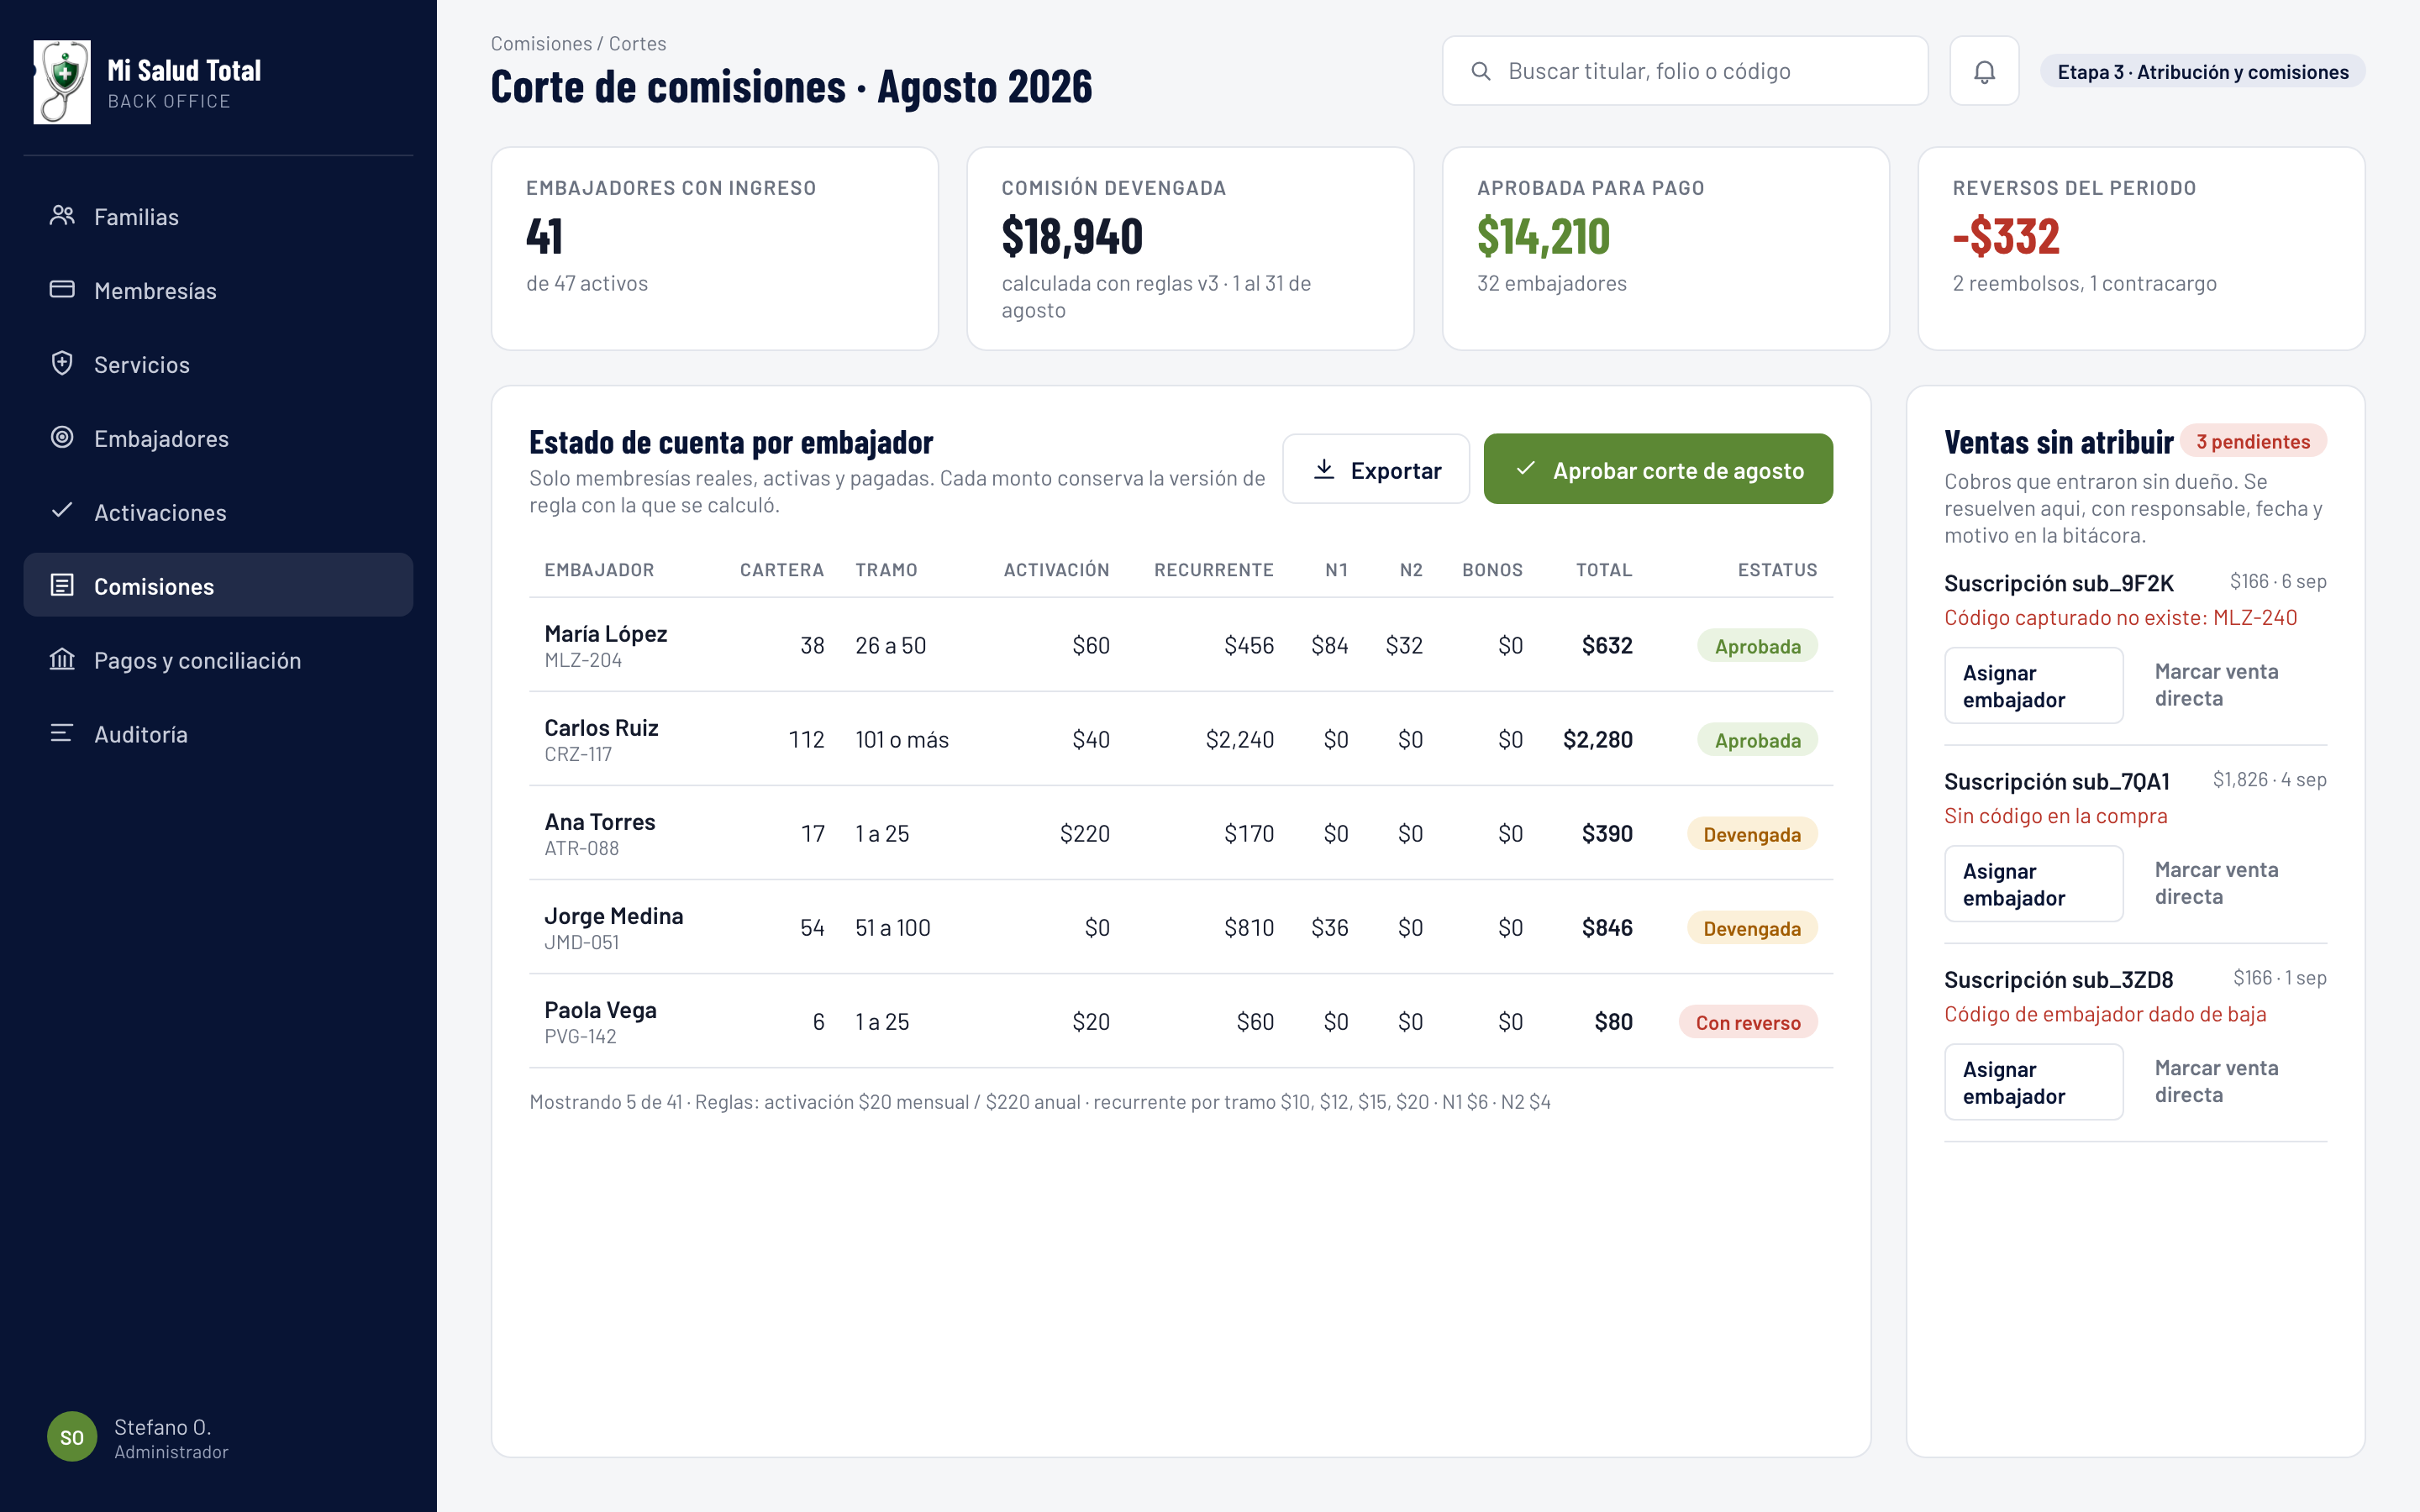
Task: Click the 3 pendientes badge
Action: 2253,441
